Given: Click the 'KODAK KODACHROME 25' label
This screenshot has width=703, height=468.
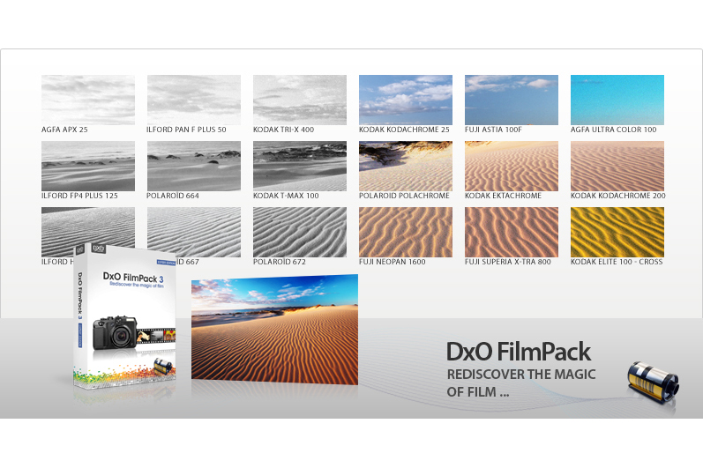Looking at the screenshot, I should pyautogui.click(x=404, y=130).
